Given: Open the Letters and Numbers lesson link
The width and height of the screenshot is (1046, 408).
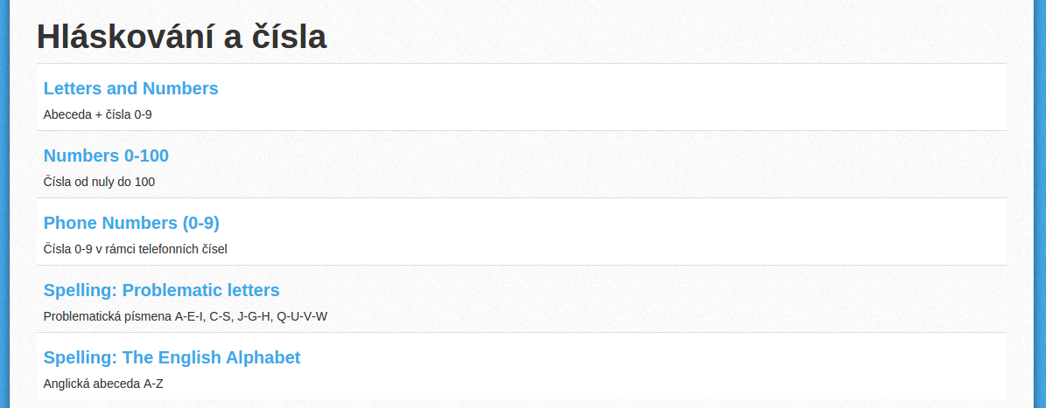Looking at the screenshot, I should [130, 88].
